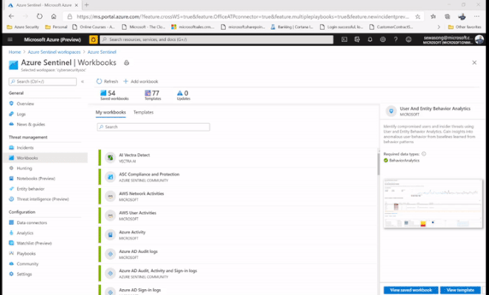The width and height of the screenshot is (489, 295).
Task: Select Workbooks in the sidebar
Action: coord(44,158)
